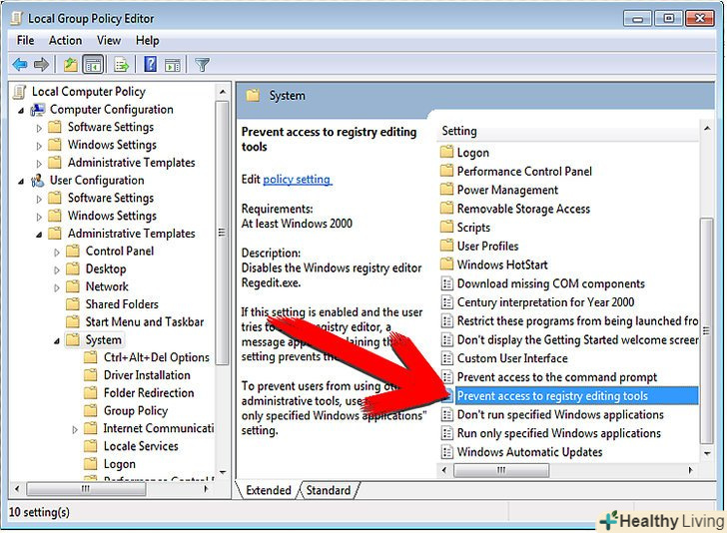Expand Windows Settings under Computer Configuration
This screenshot has height=533, width=727.
(39, 146)
